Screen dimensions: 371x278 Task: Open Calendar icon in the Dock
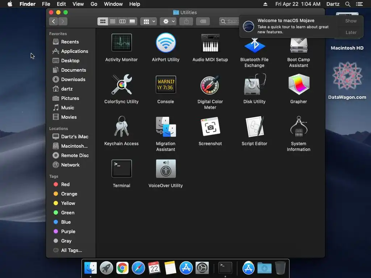point(154,268)
